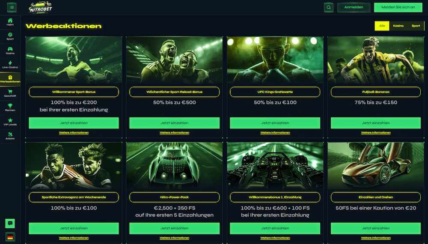The width and height of the screenshot is (428, 244).
Task: Open Geschäft shopping cart icon
Action: [x=10, y=92]
